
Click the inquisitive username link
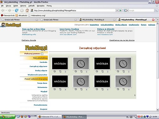(x=94, y=25)
